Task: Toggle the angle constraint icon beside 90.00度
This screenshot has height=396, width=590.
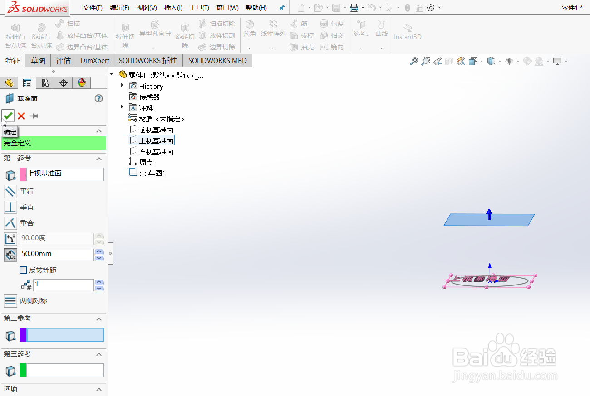Action: 10,239
